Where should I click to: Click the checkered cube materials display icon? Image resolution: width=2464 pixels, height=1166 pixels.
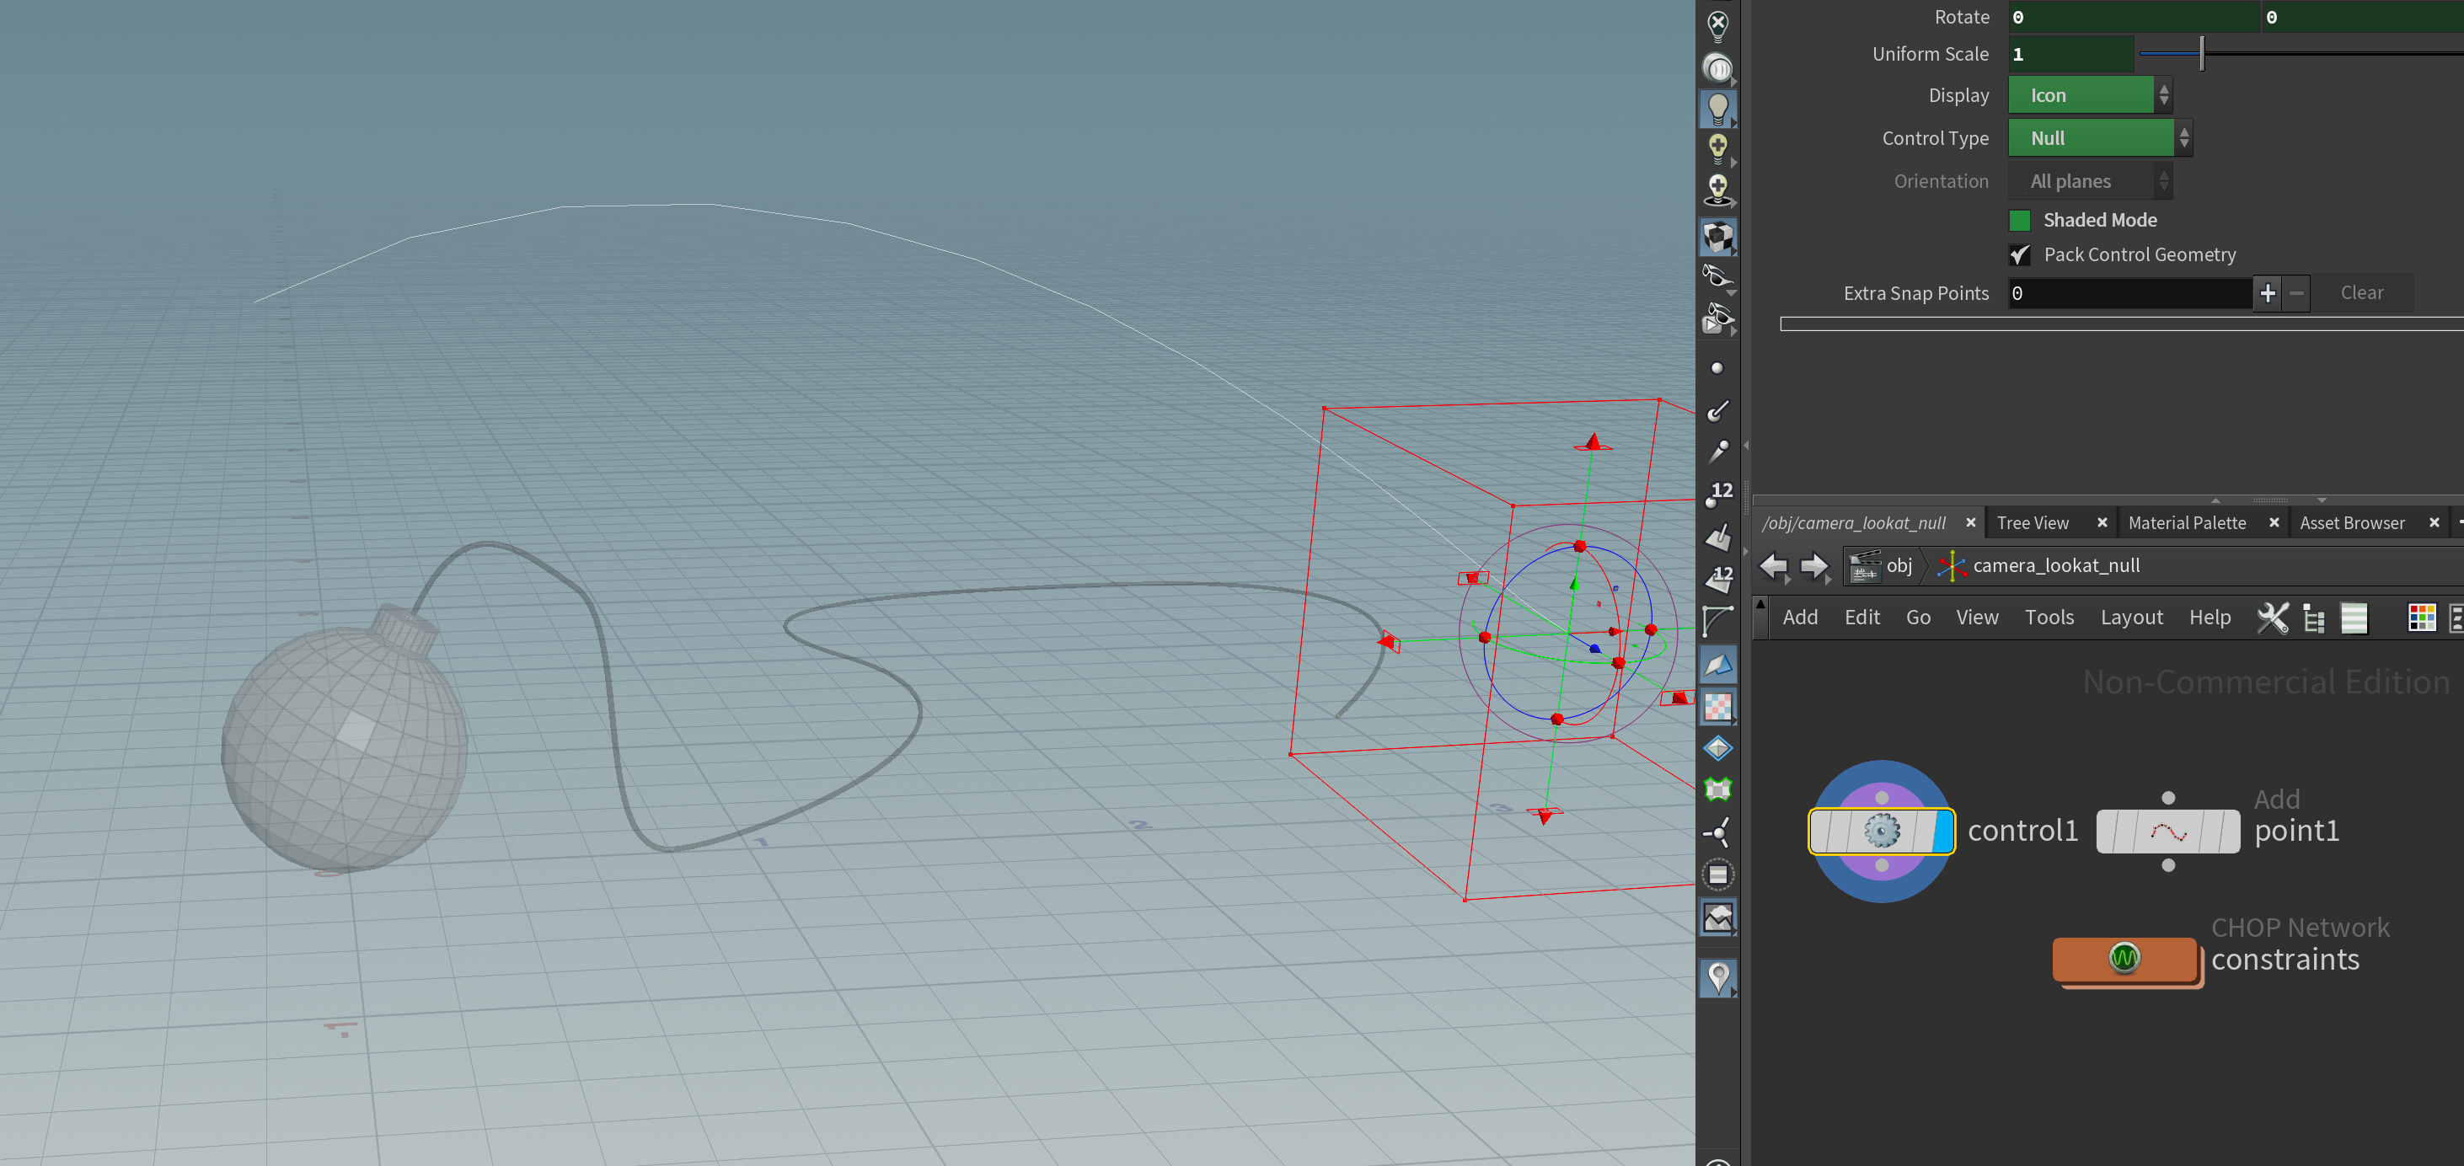coord(1718,236)
